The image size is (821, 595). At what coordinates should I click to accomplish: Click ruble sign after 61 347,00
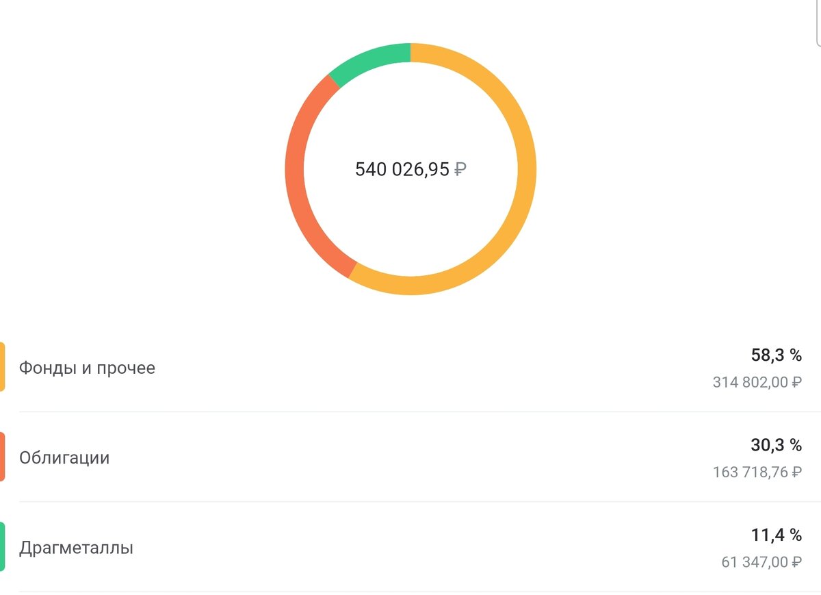[x=796, y=562]
